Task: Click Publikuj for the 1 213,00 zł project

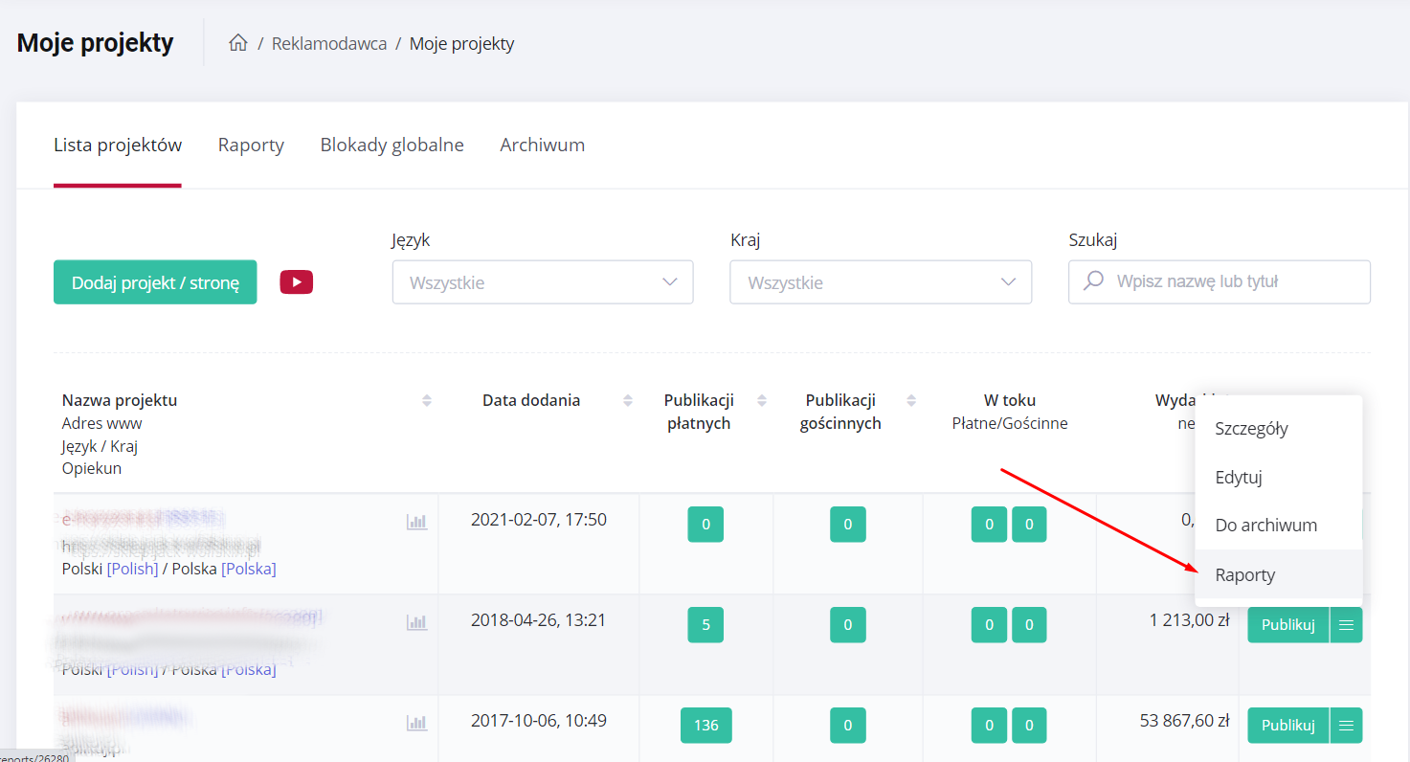Action: [x=1287, y=625]
